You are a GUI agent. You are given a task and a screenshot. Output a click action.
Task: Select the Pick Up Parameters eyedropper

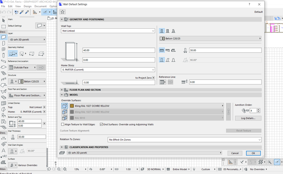pos(22,12)
